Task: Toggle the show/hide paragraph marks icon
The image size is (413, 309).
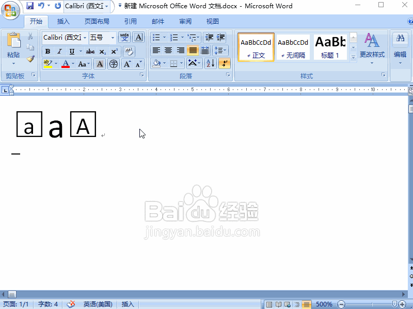Action: 225,63
